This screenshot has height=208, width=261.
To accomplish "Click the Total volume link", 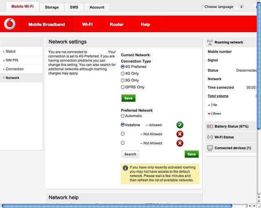I will coord(218,96).
